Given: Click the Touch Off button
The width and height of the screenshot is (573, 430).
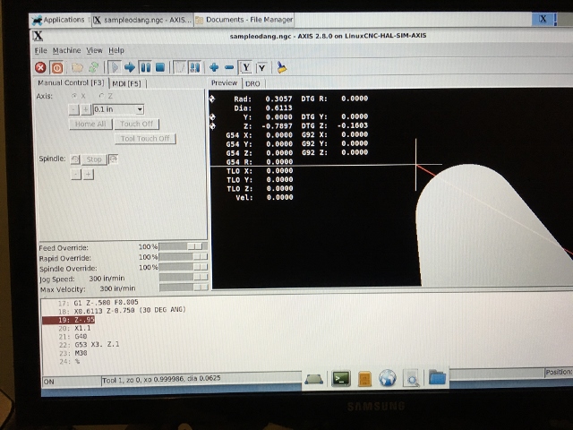Looking at the screenshot, I should [136, 124].
